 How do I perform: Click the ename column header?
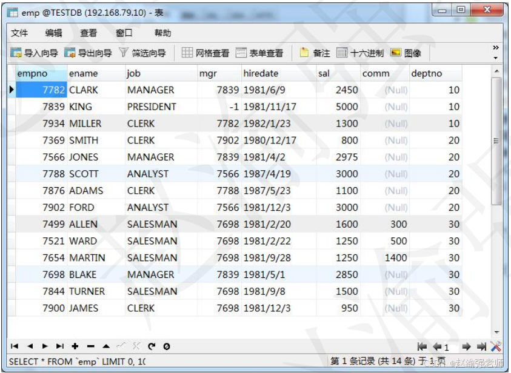[96, 73]
